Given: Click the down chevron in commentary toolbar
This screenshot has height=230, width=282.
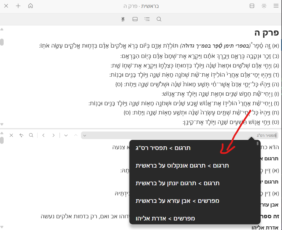Looking at the screenshot, I should tap(66, 135).
